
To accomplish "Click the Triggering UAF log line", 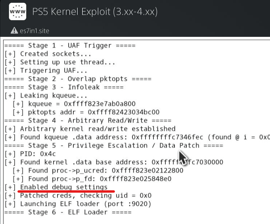I will [x=46, y=71].
